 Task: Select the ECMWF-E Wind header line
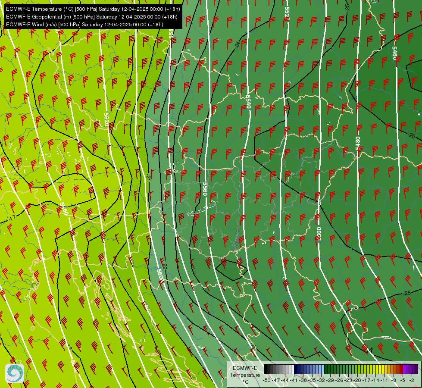point(84,25)
